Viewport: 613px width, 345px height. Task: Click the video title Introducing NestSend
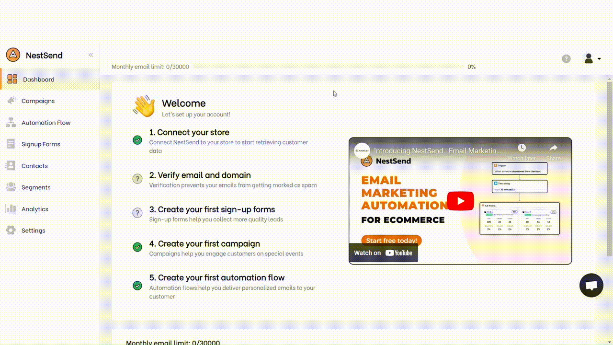coord(438,151)
